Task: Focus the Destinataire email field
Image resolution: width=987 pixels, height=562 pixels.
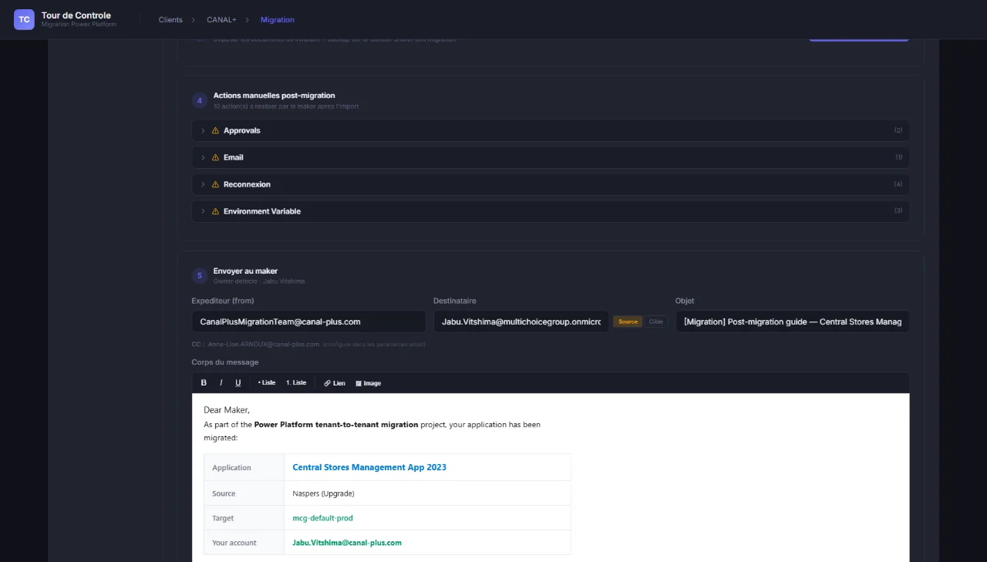Action: [521, 321]
